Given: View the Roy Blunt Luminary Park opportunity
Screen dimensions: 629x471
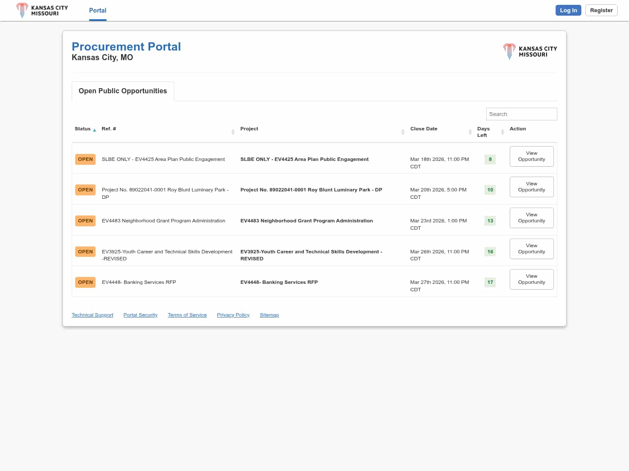Looking at the screenshot, I should point(532,187).
